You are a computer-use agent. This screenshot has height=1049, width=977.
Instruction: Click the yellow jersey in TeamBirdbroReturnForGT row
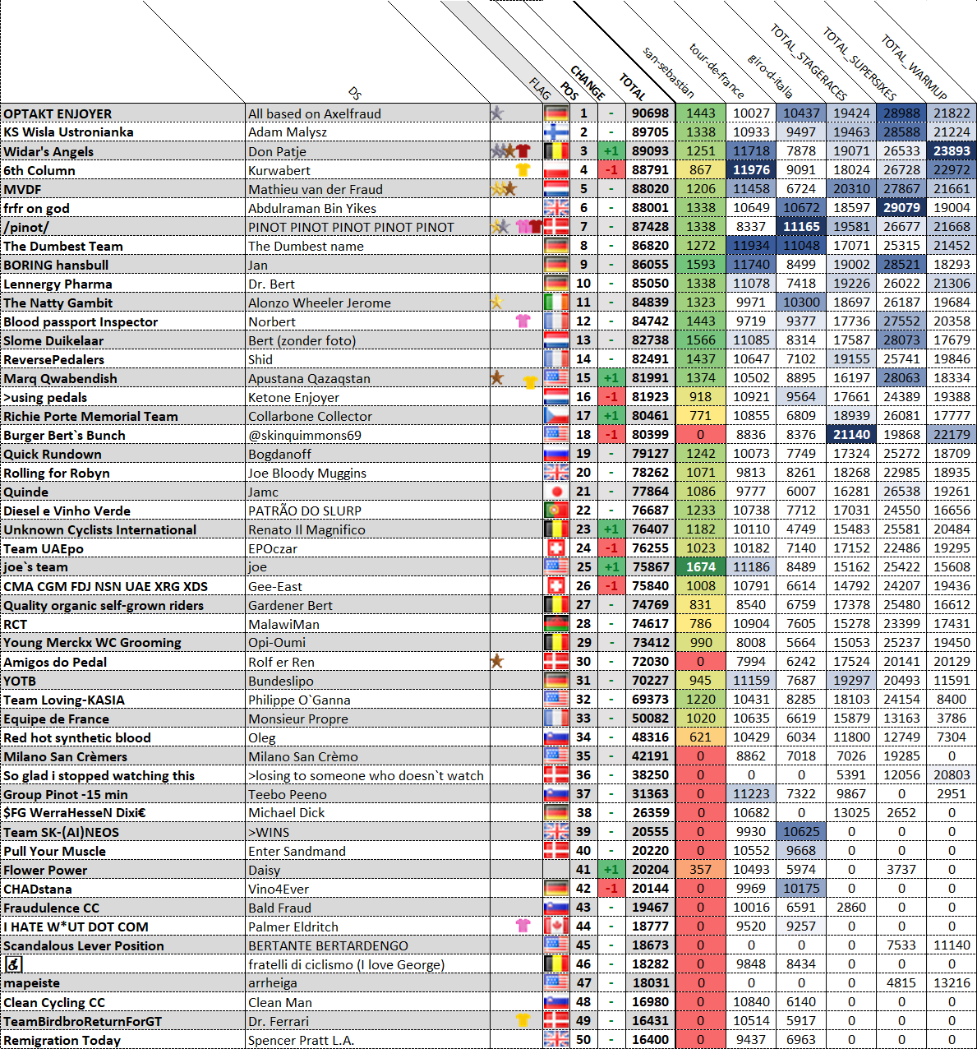click(x=523, y=1019)
